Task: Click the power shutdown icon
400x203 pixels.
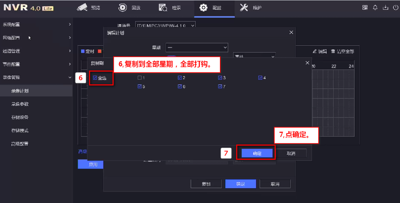Action: [395, 7]
